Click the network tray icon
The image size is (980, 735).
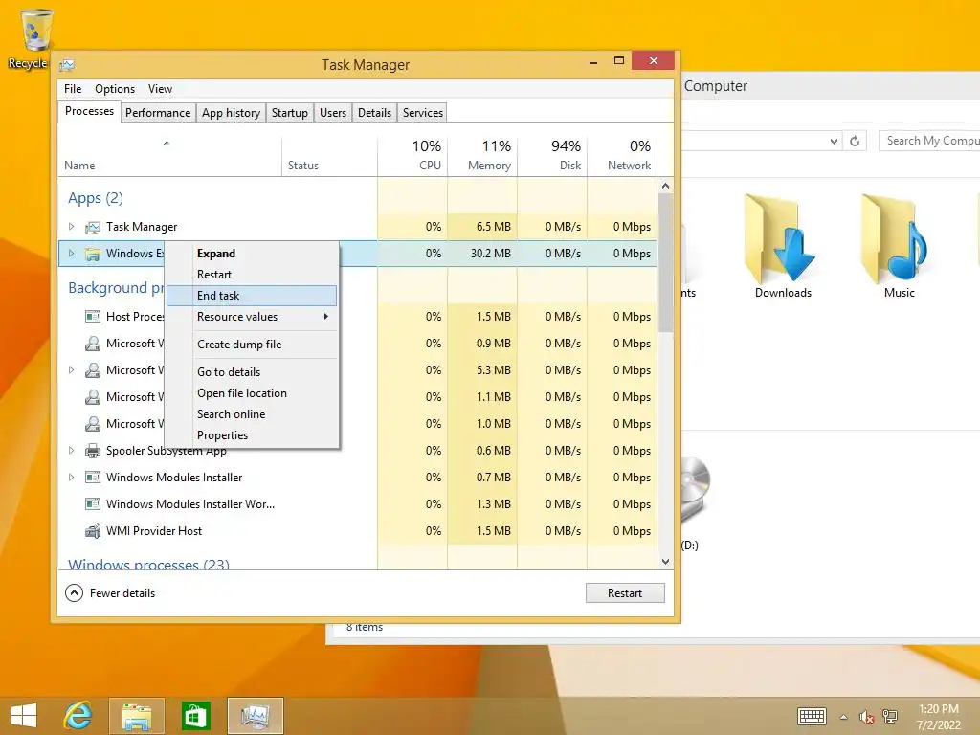[890, 717]
